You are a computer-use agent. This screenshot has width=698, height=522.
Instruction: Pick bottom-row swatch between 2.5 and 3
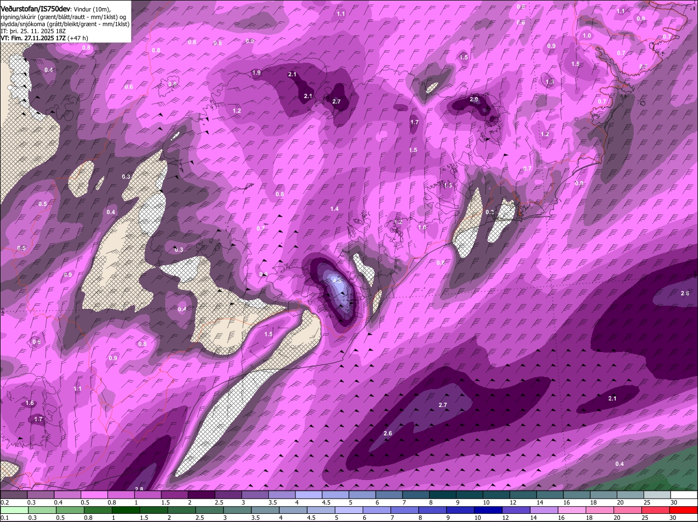coord(210,510)
